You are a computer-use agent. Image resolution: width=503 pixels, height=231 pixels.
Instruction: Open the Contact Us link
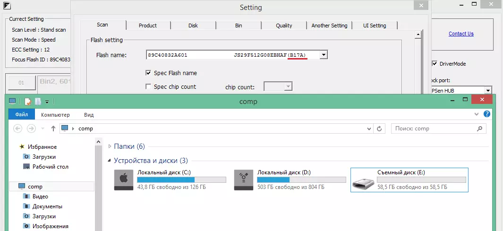tap(461, 34)
